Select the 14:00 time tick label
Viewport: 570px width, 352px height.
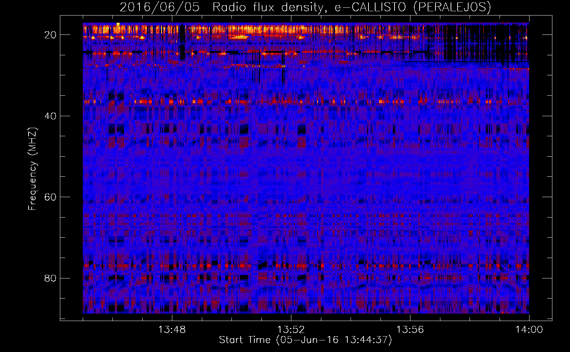click(529, 330)
